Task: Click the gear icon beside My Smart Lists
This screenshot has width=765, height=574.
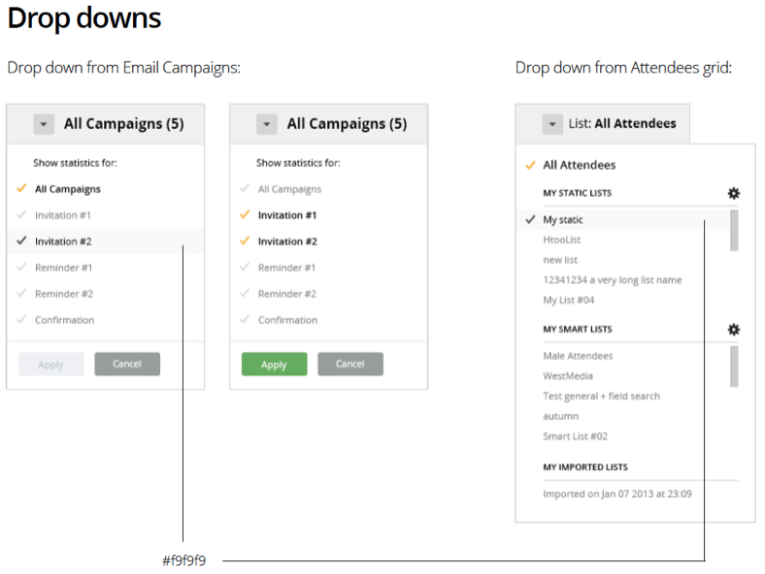Action: (733, 329)
